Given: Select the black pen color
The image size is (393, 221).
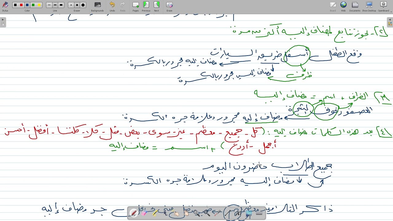Looking at the screenshot, I should (x=15, y=5).
